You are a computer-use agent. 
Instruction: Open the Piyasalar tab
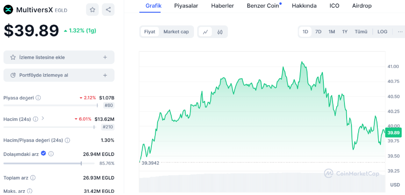pos(186,6)
